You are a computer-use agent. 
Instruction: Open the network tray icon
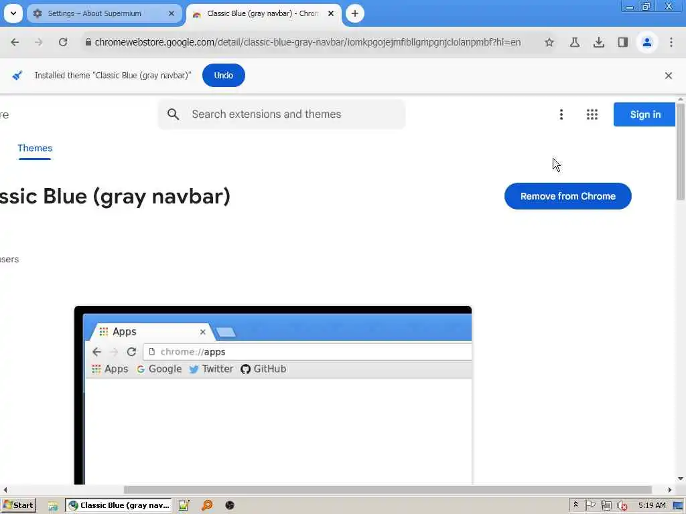(x=606, y=505)
